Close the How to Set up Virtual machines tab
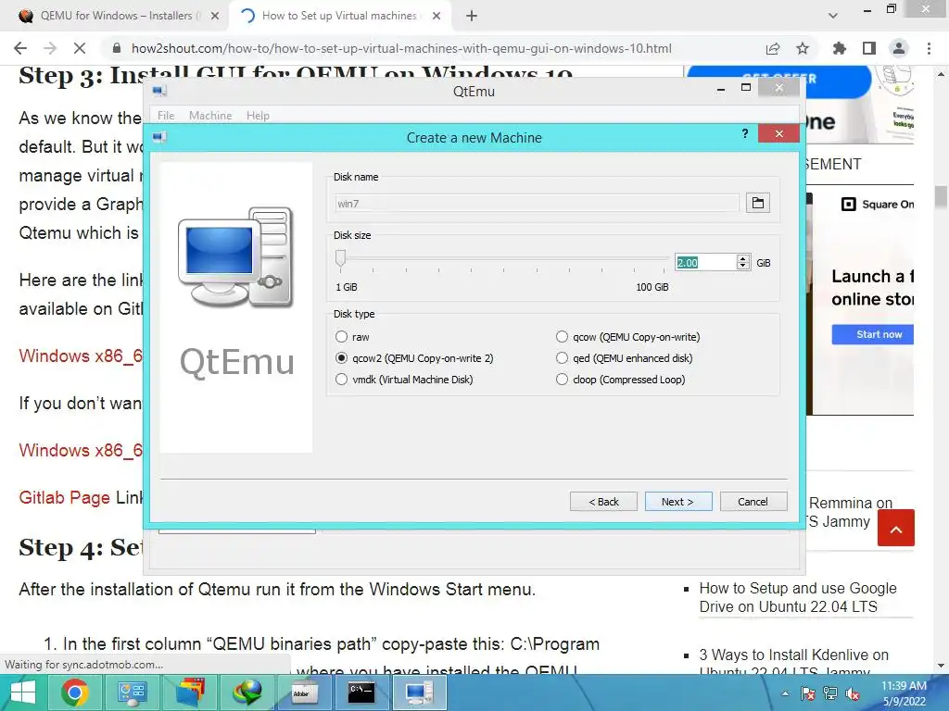Viewport: 949px width, 711px height. [437, 16]
